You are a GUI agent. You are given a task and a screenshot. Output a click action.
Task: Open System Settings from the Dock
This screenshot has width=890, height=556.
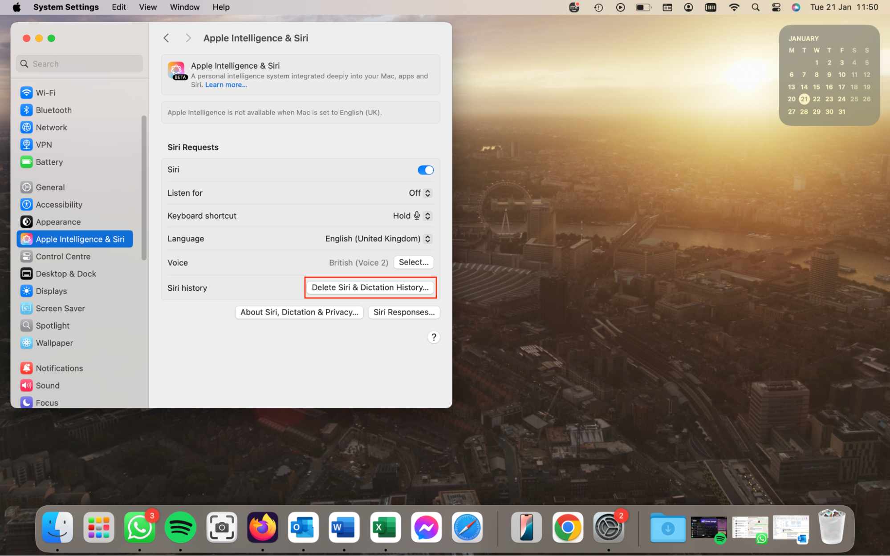[608, 528]
